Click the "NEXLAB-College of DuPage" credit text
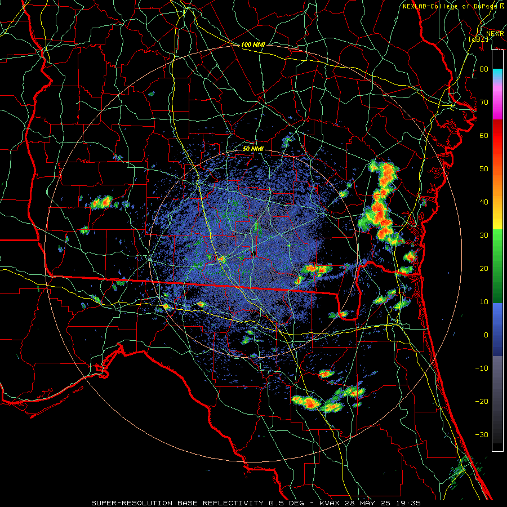Screen dimensions: 507x507 (x=450, y=6)
